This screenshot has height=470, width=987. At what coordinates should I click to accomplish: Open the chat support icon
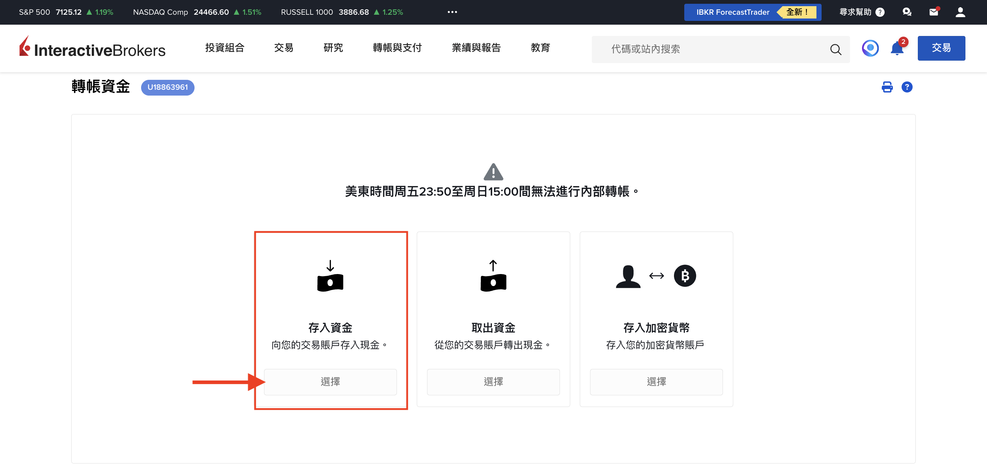907,12
